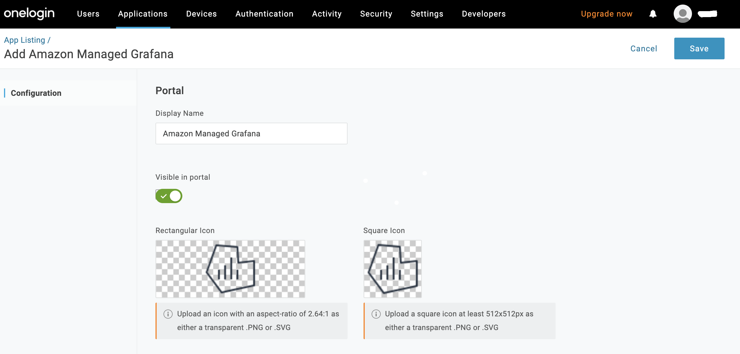Open the Users menu
Screen dimensions: 740x354
point(88,14)
